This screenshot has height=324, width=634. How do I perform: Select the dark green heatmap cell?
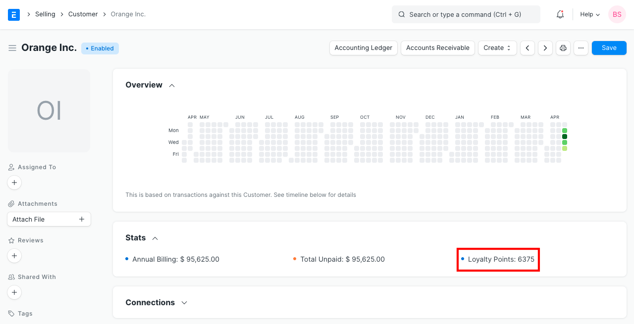(565, 137)
